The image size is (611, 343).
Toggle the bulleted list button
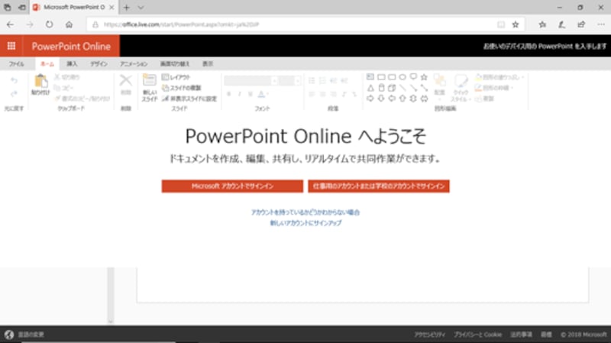(x=312, y=81)
